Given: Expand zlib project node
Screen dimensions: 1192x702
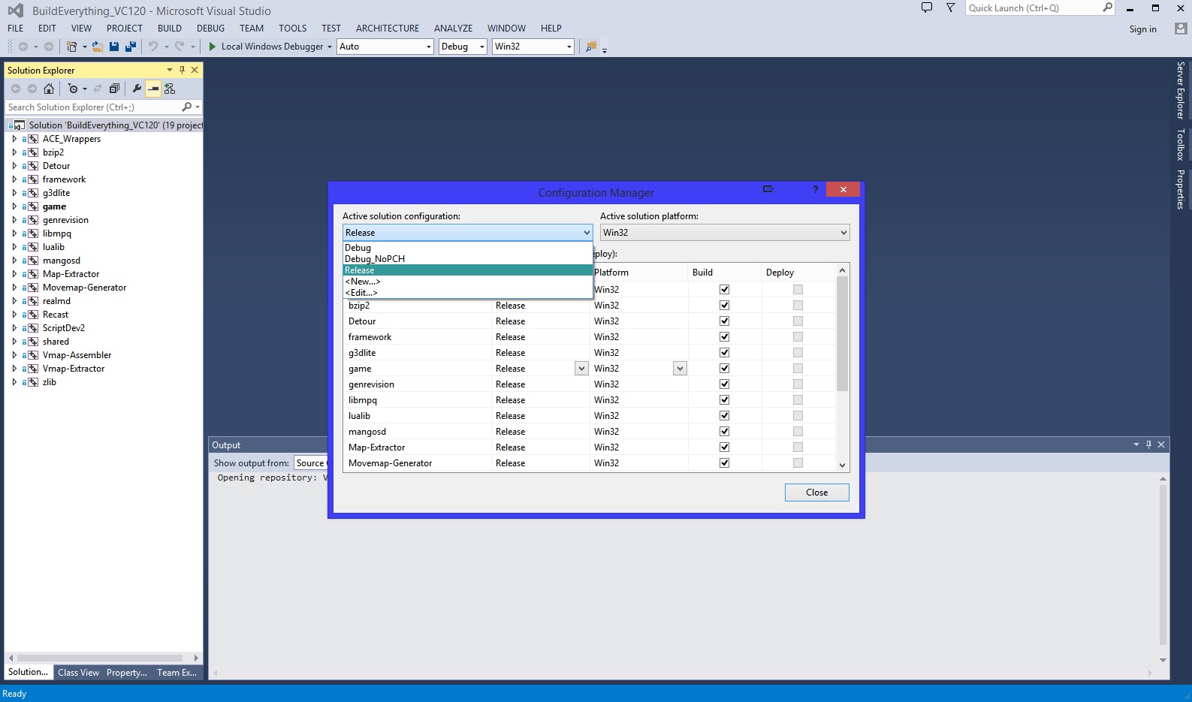Looking at the screenshot, I should [x=14, y=382].
